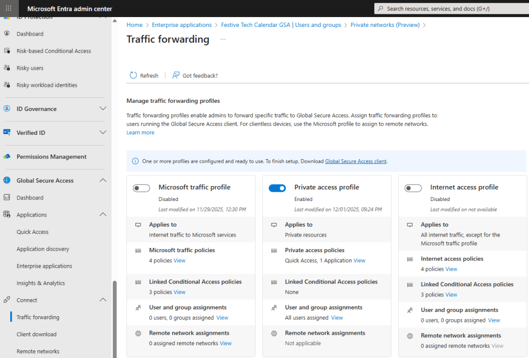The height and width of the screenshot is (358, 529).
Task: Click the Permissions Management cloud icon
Action: click(7, 157)
